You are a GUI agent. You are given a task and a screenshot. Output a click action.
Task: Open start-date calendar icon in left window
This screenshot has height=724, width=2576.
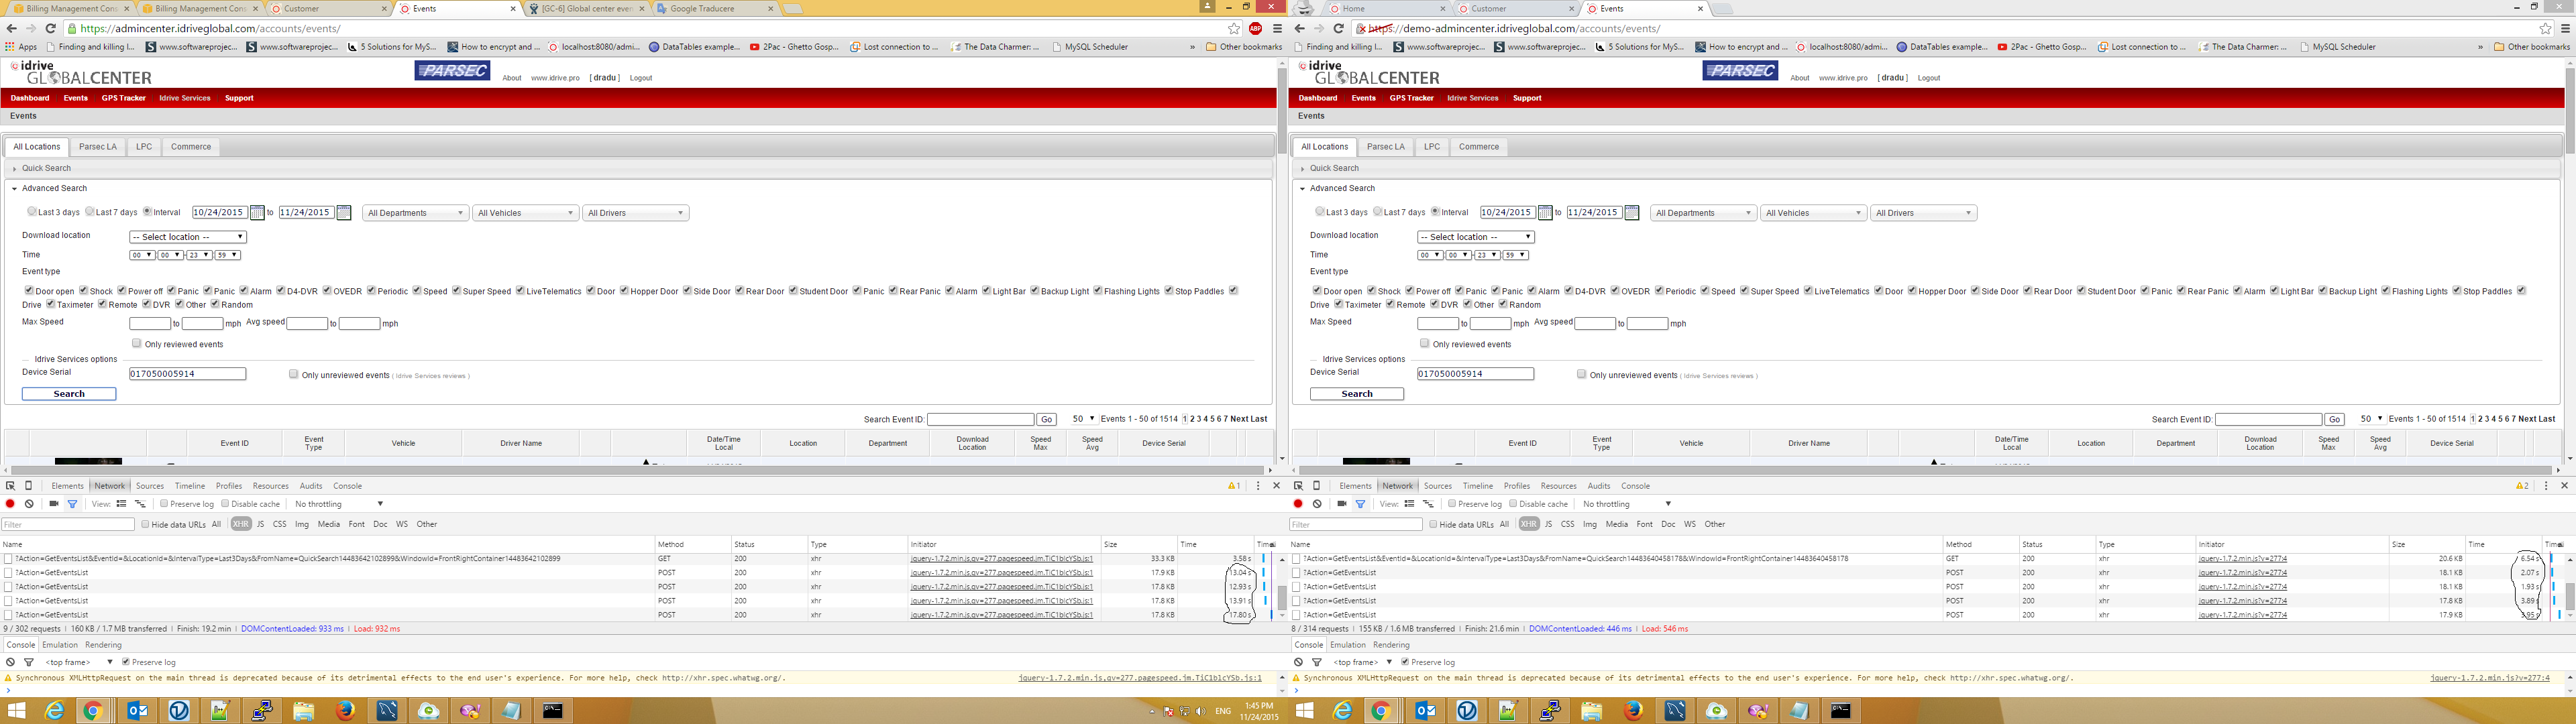257,213
